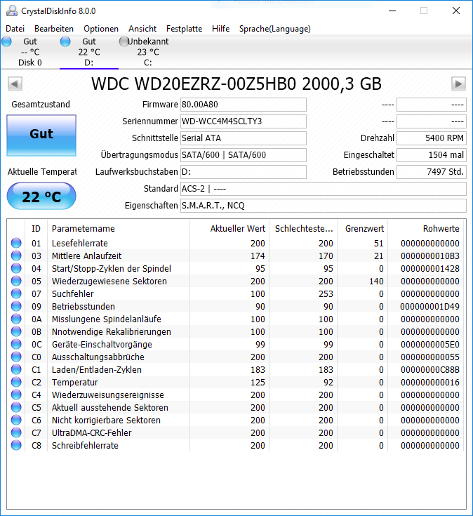Click raw value 0000000010B3
The height and width of the screenshot is (516, 473).
[430, 256]
